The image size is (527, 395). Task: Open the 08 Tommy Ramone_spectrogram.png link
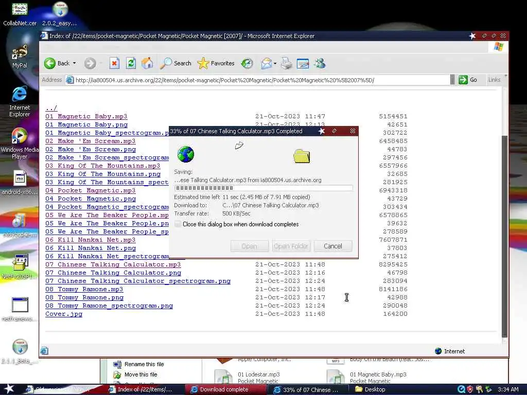pyautogui.click(x=109, y=306)
